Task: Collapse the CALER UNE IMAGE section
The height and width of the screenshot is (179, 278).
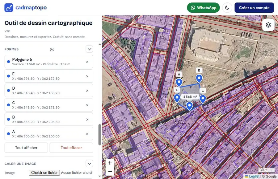Action: 89,164
